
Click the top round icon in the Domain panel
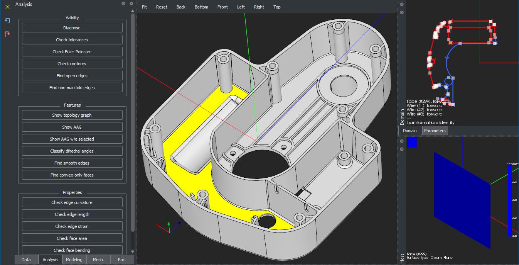(402, 4)
